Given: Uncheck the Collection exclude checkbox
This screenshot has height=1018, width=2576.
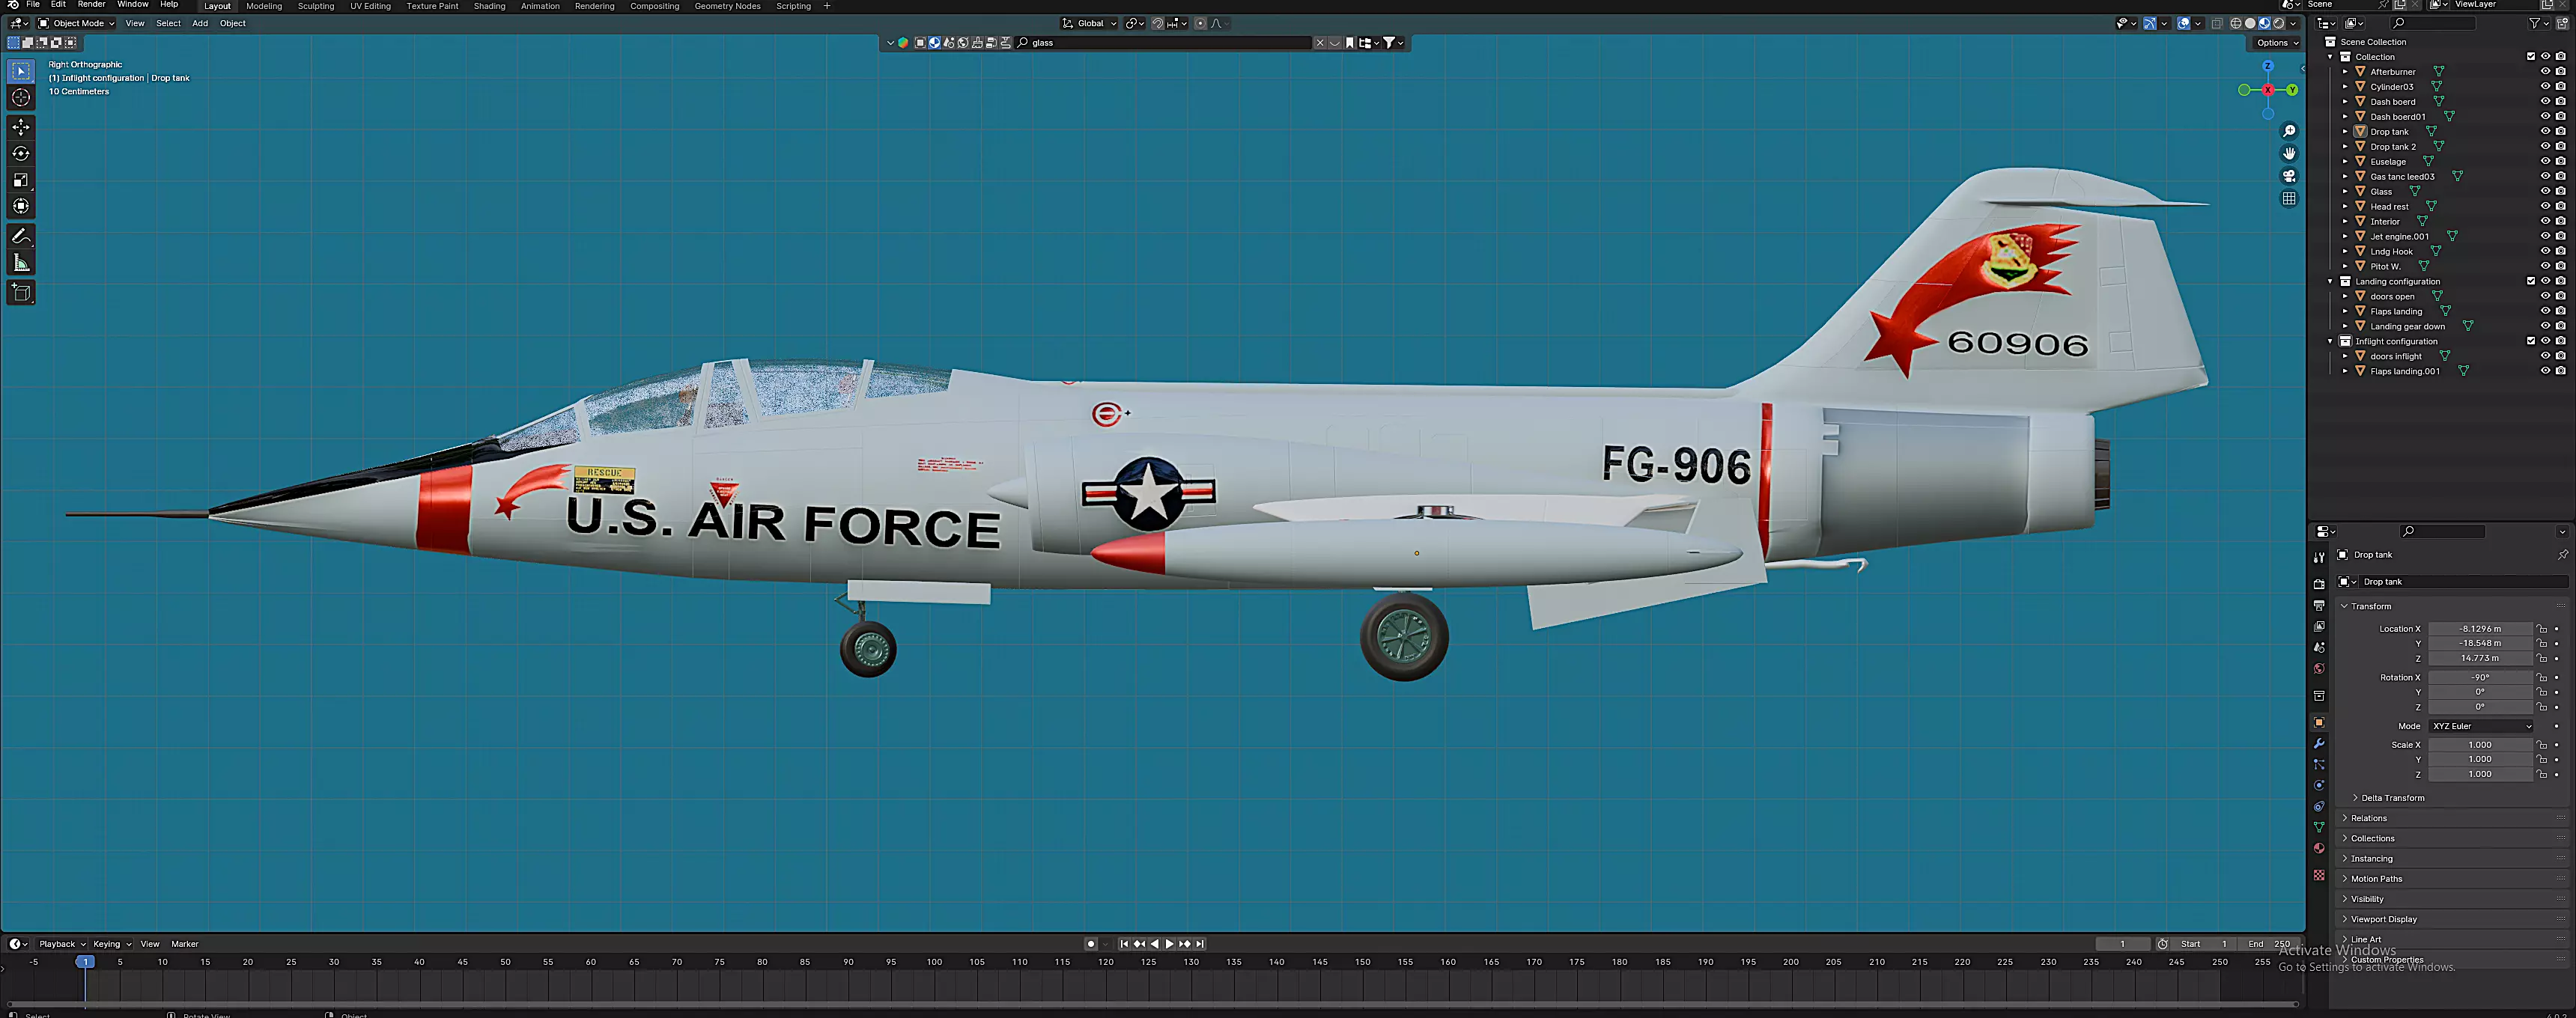Looking at the screenshot, I should (2531, 56).
